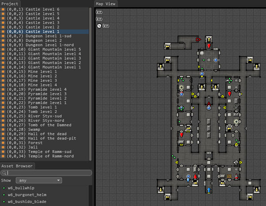This screenshot has width=266, height=206.
Task: Click the green item icon beside w6_bullwhip
Action: [4, 188]
